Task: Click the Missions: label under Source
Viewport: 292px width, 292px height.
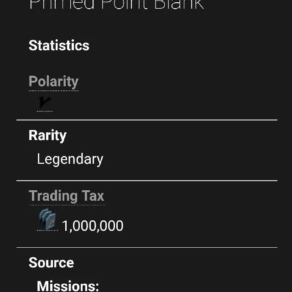Action: 68,286
